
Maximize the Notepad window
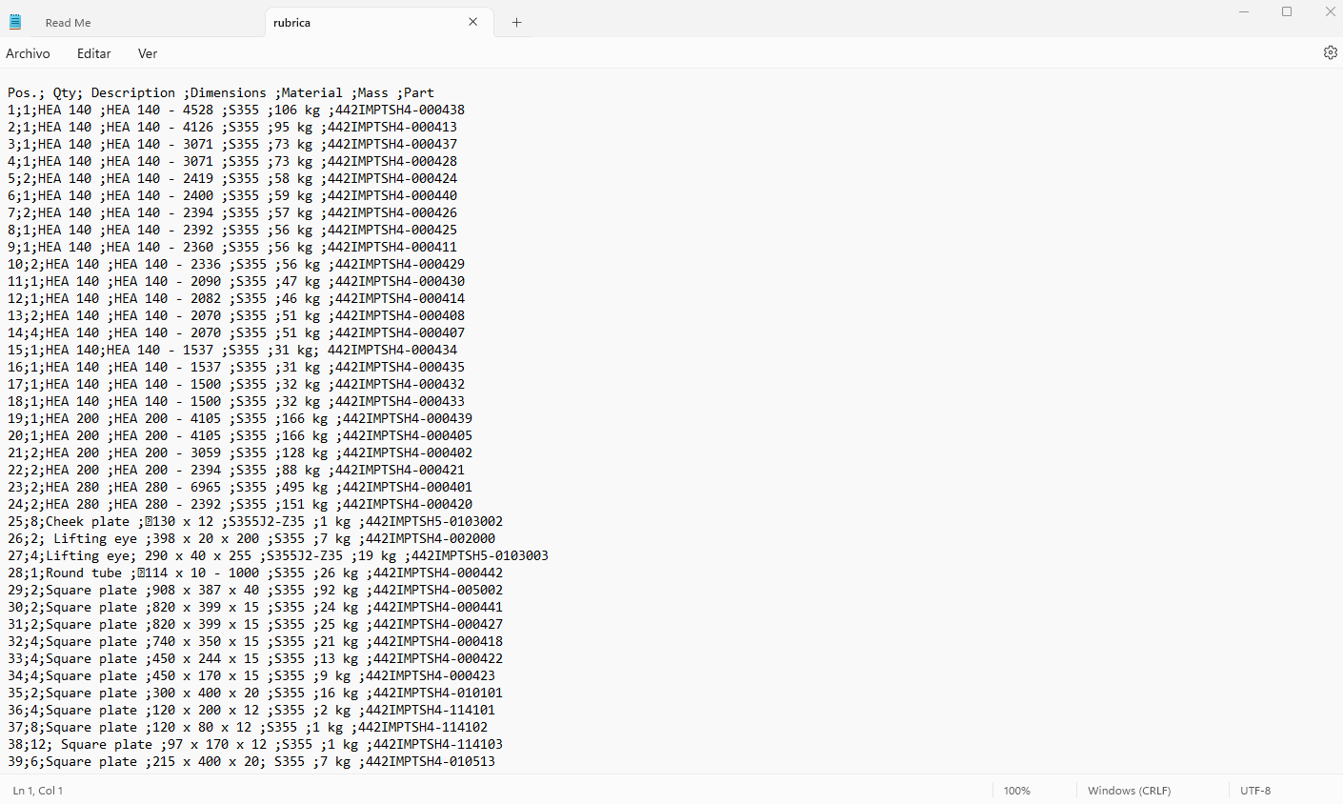click(1287, 11)
